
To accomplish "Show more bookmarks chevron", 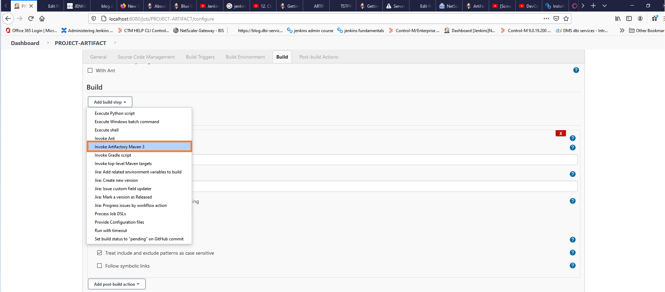I will [622, 30].
